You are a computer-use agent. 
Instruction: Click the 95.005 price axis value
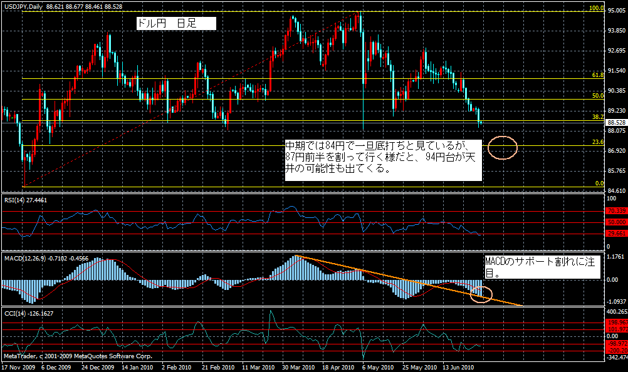point(617,11)
